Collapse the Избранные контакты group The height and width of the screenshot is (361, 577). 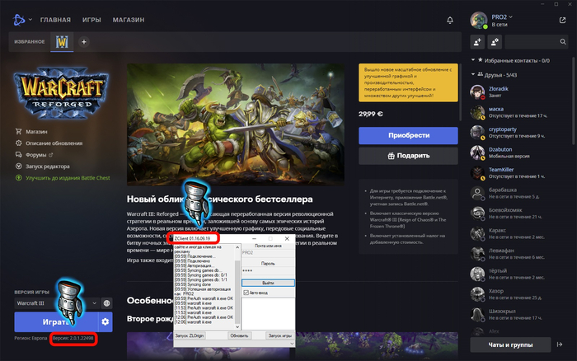click(x=472, y=60)
